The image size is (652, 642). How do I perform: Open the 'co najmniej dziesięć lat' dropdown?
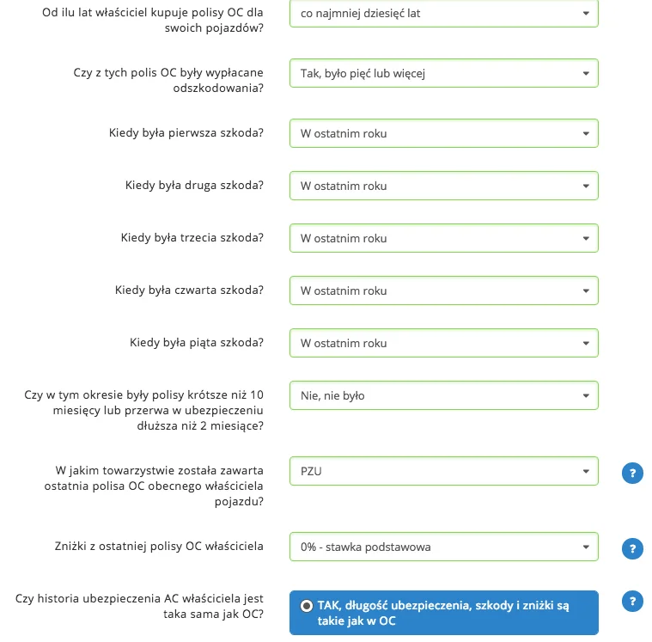point(443,13)
